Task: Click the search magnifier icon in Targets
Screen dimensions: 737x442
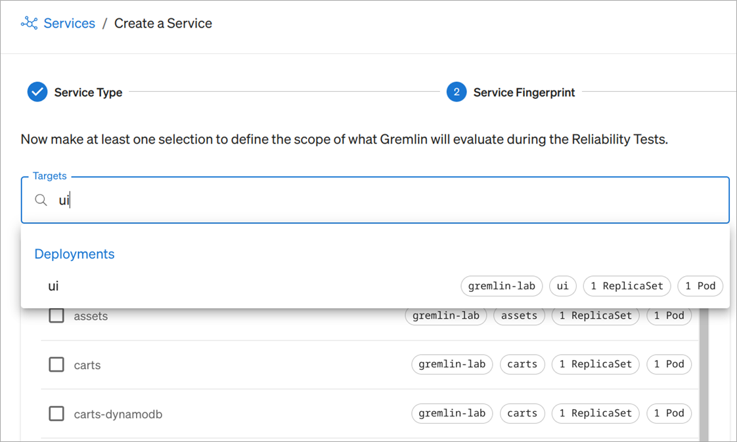Action: click(41, 200)
